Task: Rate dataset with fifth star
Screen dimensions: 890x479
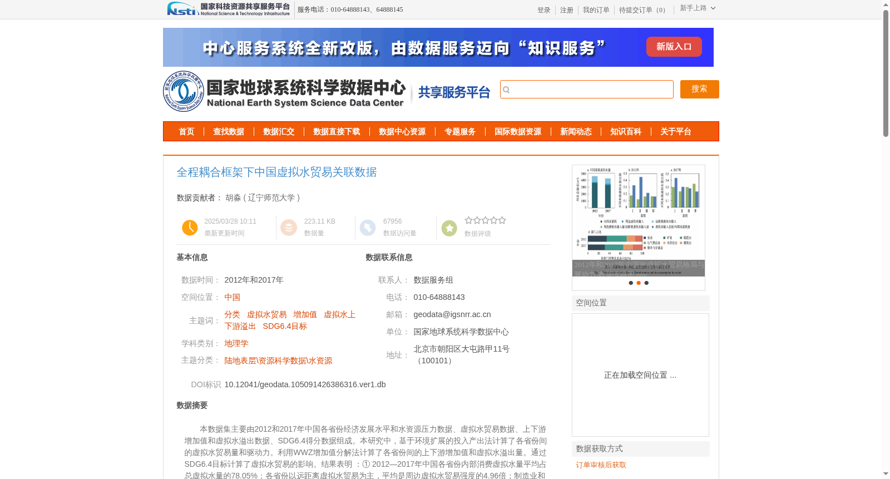Action: (502, 220)
